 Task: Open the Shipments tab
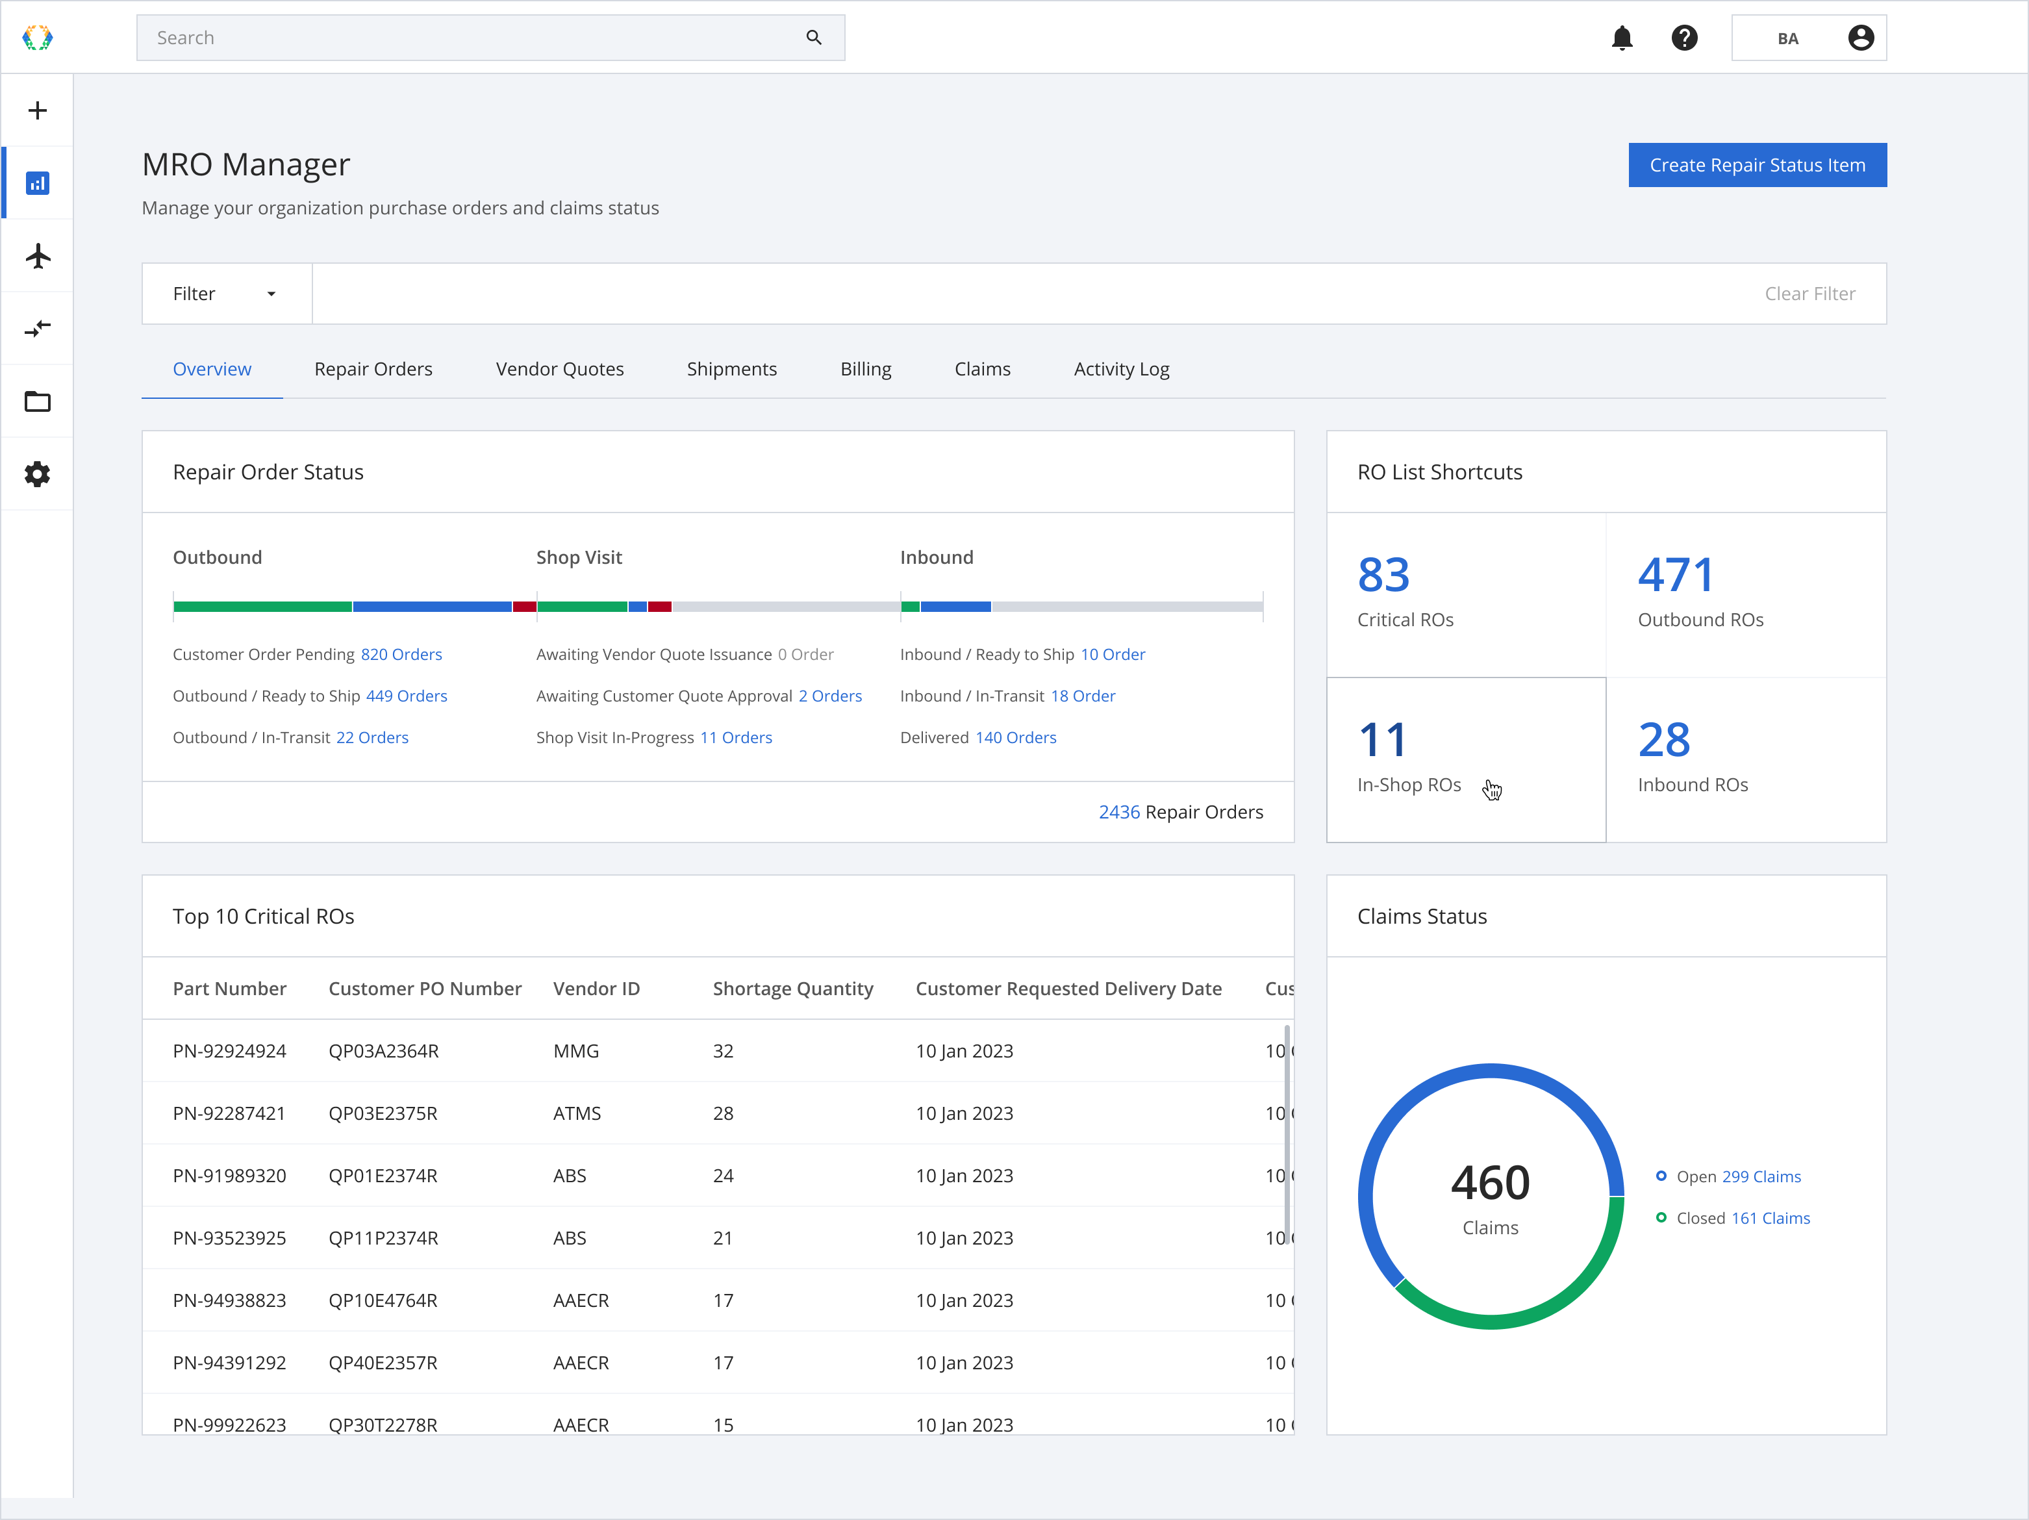(x=732, y=369)
